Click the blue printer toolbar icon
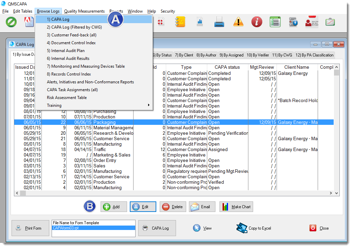 click(x=219, y=22)
